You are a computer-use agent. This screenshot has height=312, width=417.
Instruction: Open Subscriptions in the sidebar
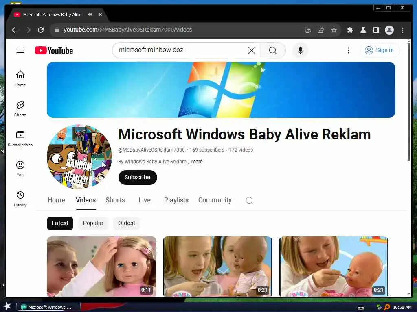pyautogui.click(x=20, y=139)
